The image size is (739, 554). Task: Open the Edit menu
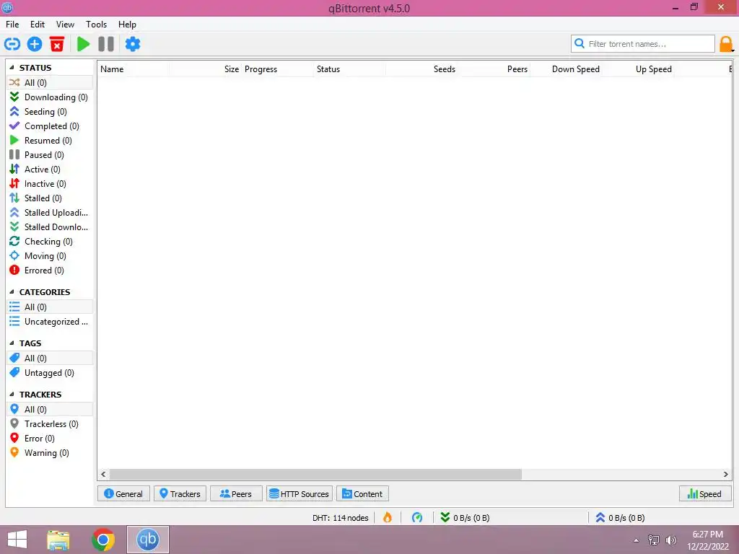(x=38, y=25)
